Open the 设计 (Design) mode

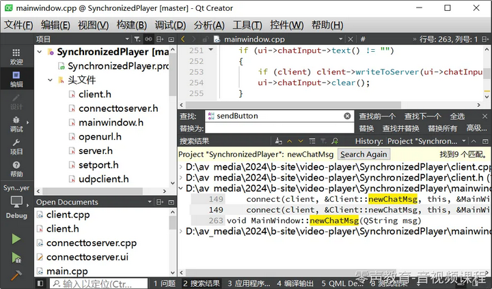click(16, 102)
